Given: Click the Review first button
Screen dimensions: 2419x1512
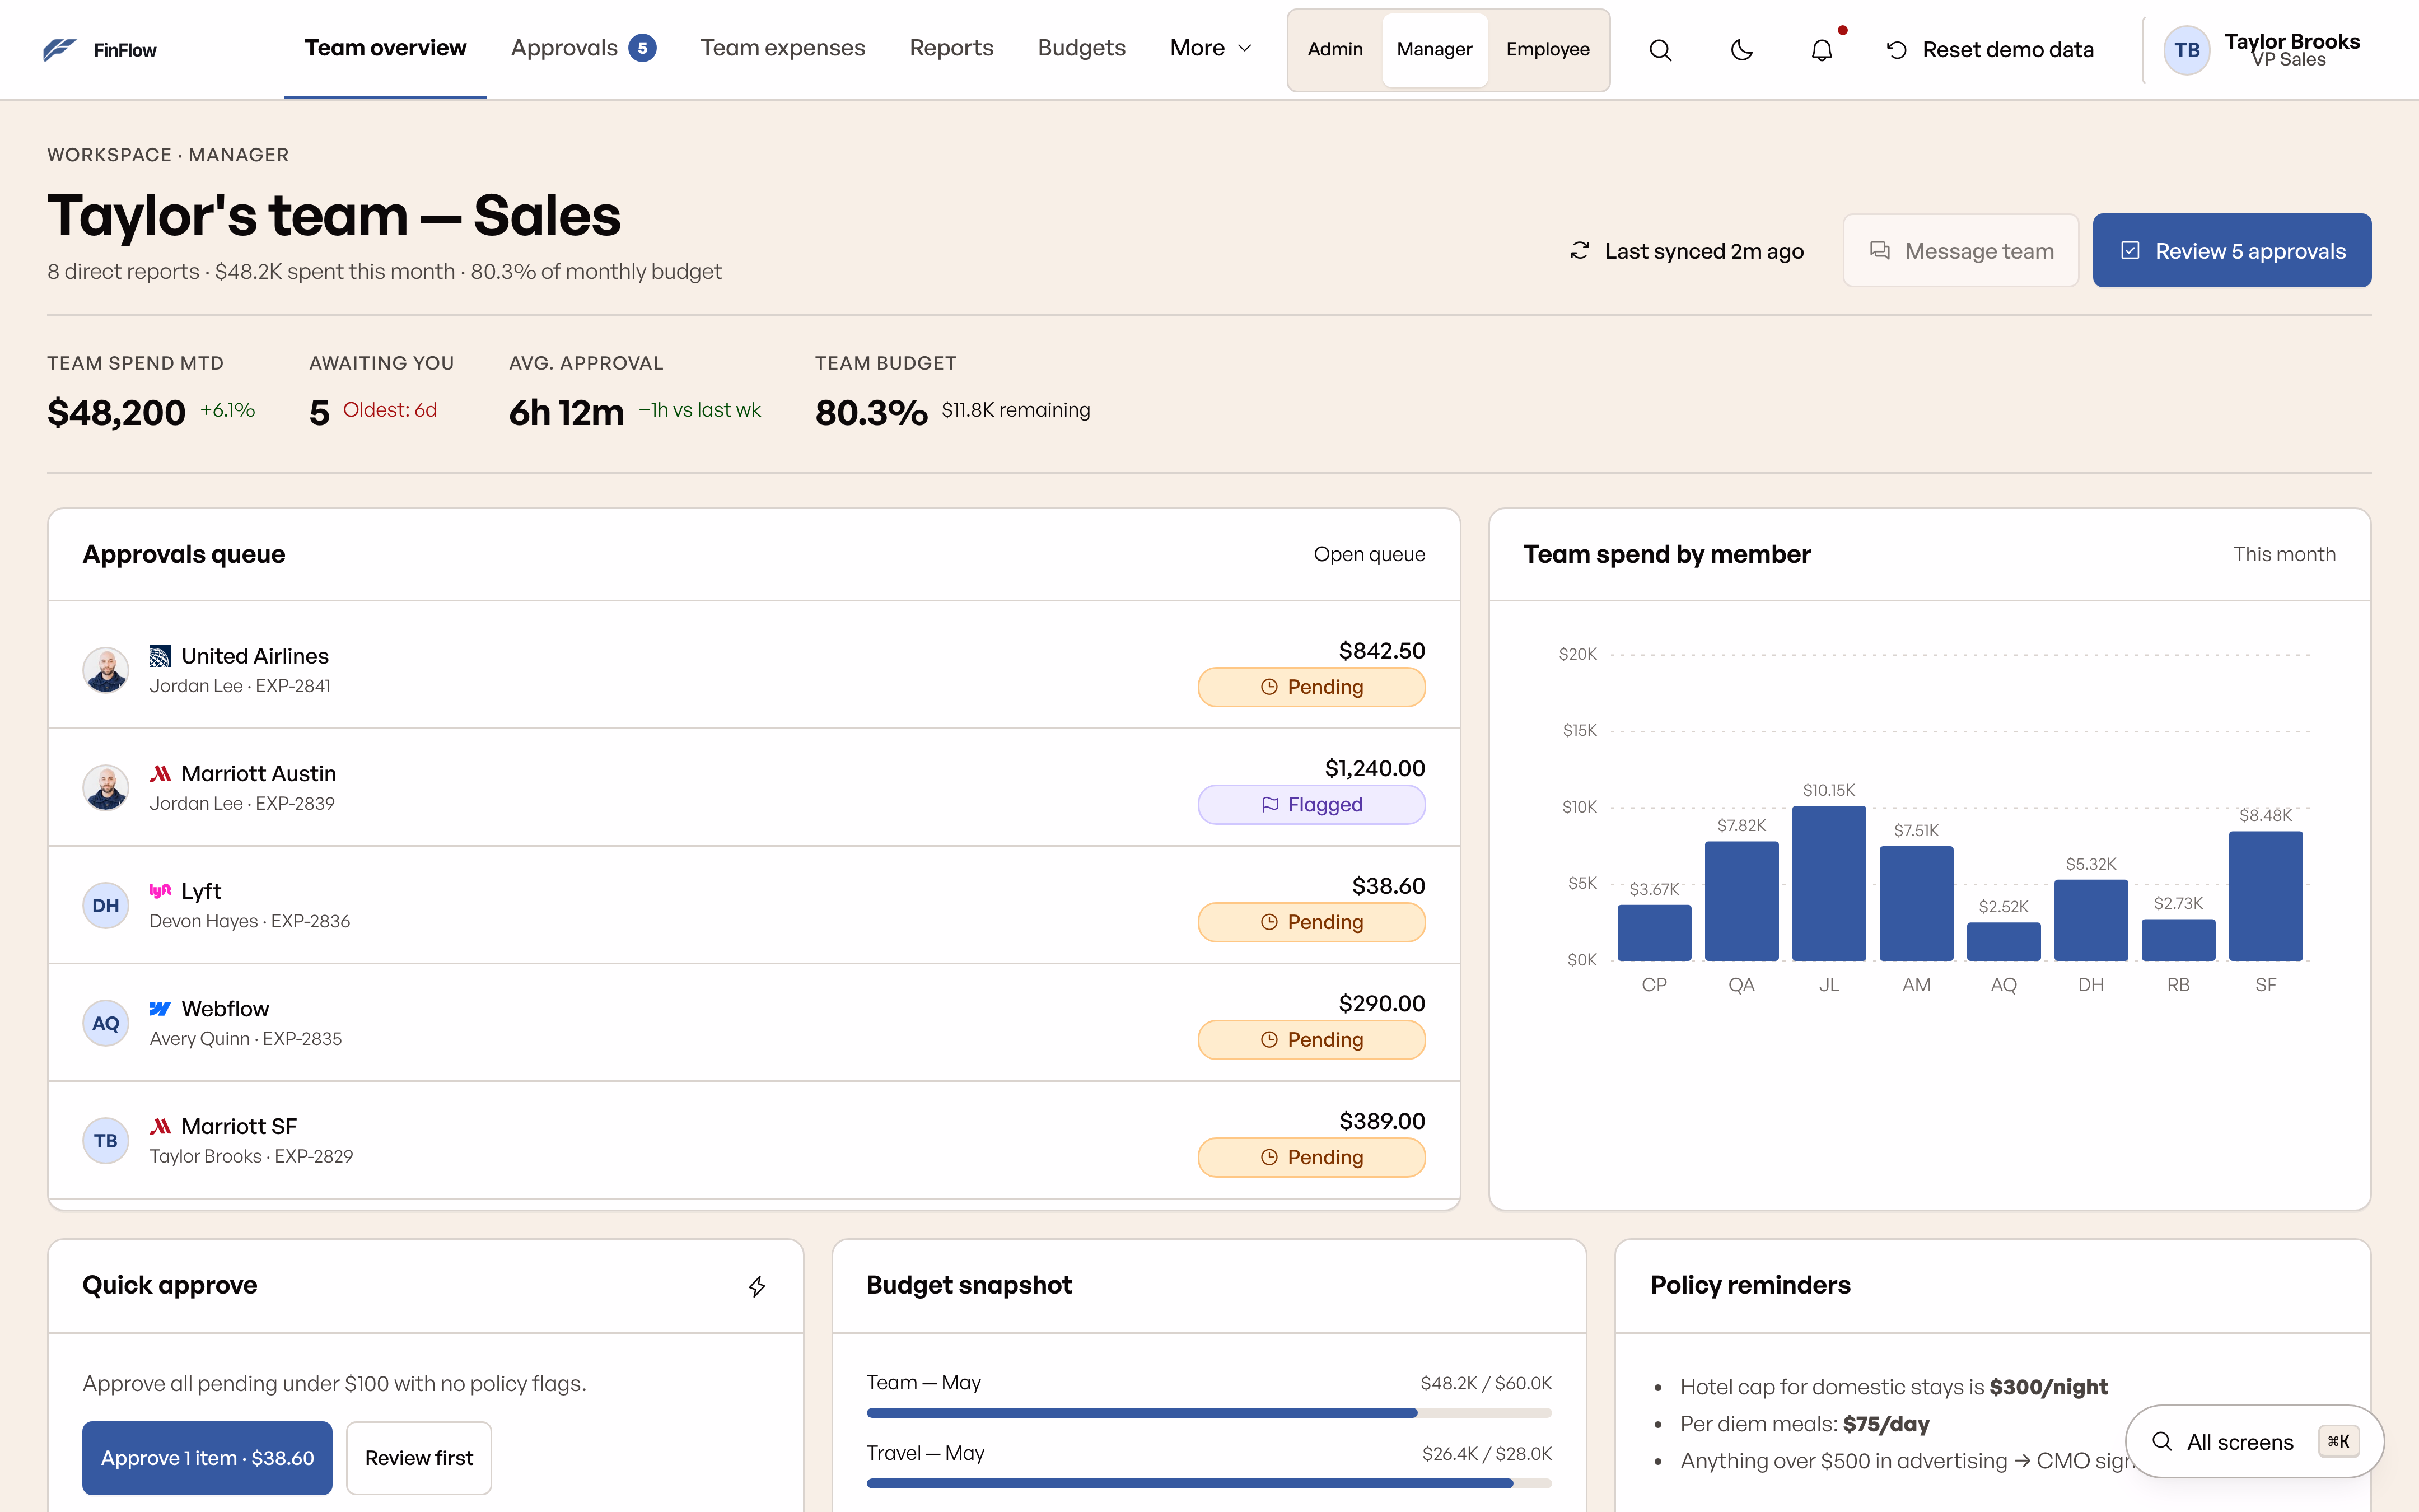Looking at the screenshot, I should pos(419,1458).
